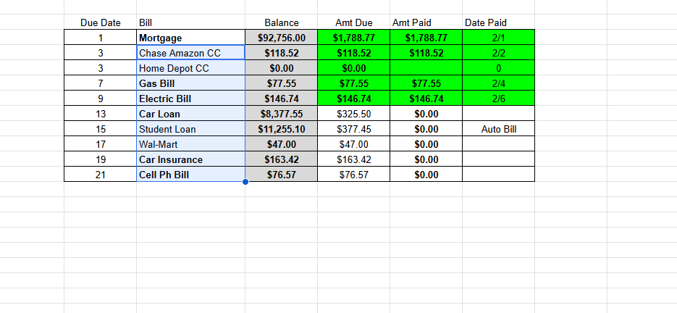Image resolution: width=677 pixels, height=313 pixels.
Task: Select the Due Date column header cell
Action: pyautogui.click(x=101, y=22)
